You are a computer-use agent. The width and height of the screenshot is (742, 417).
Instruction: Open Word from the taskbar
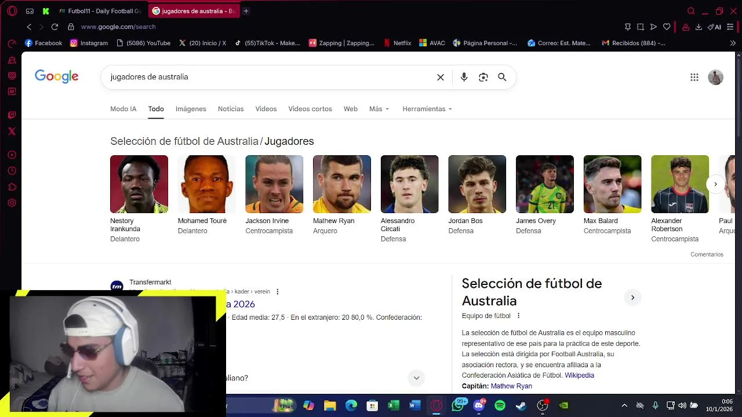click(x=414, y=405)
